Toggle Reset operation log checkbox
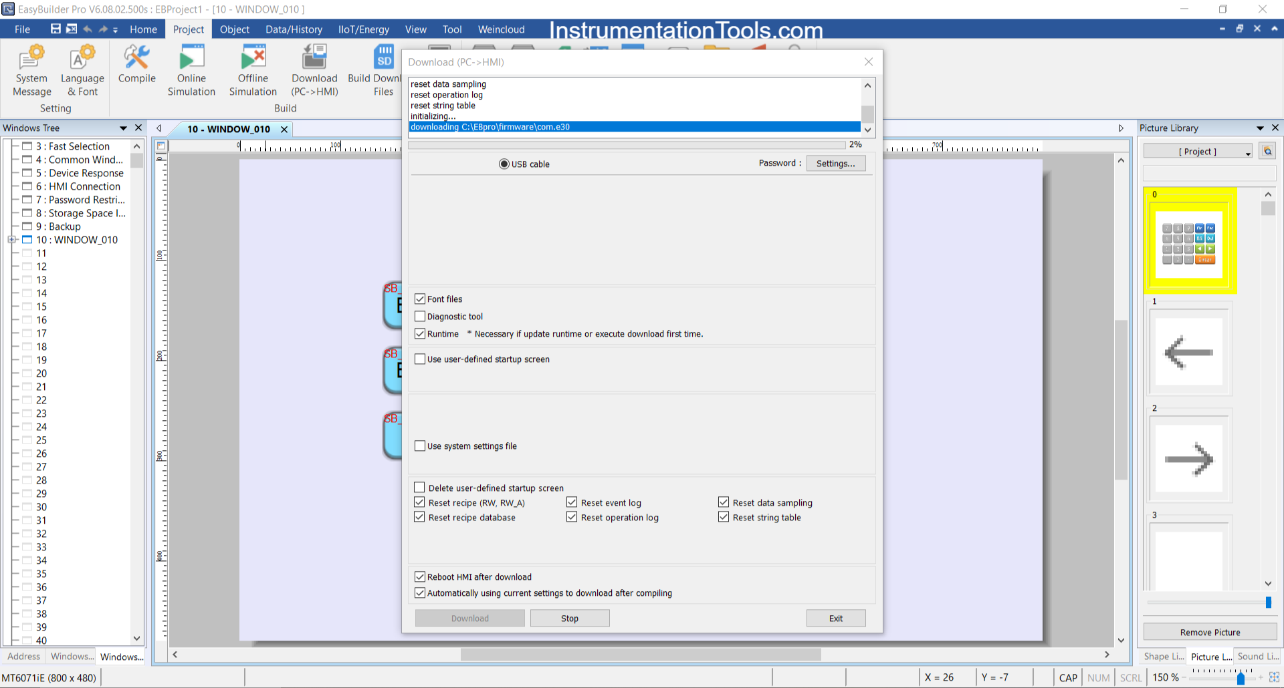This screenshot has height=688, width=1284. click(572, 516)
